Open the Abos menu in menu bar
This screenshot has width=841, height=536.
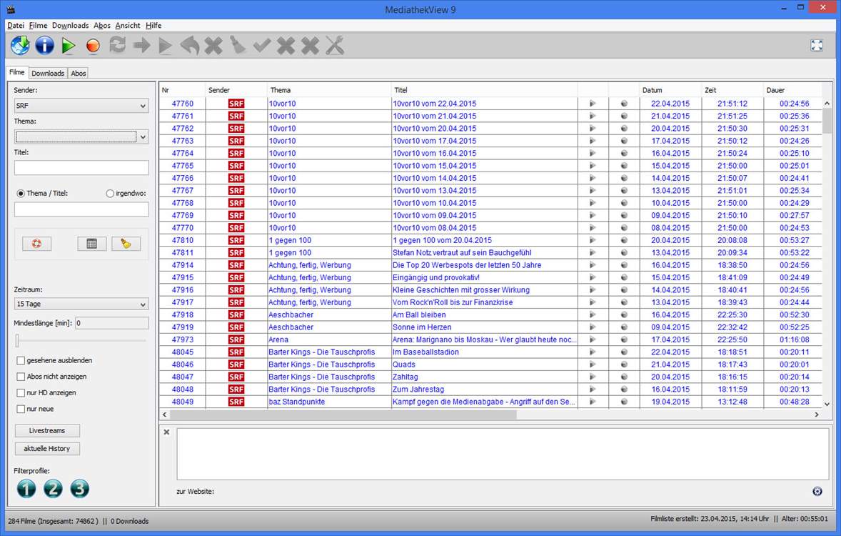[x=102, y=25]
